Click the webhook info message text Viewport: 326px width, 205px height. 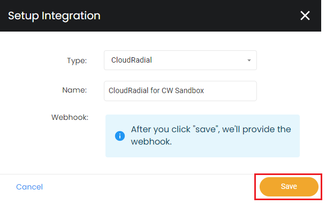pos(211,135)
